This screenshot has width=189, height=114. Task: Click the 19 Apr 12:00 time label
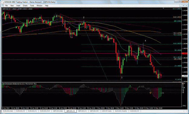(x=25, y=108)
